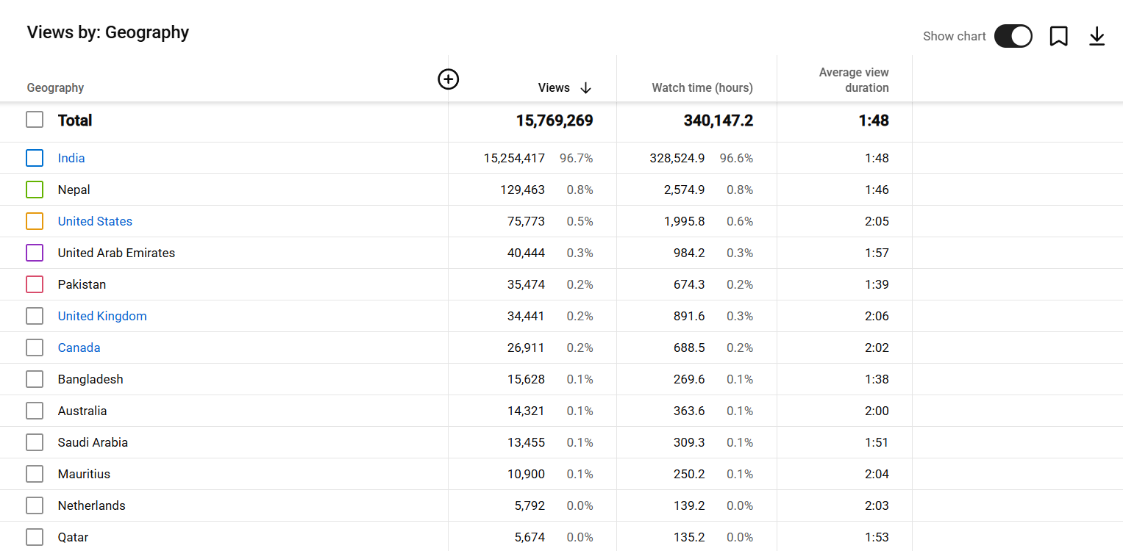Uncheck the orange United States checkbox
Screen dimensions: 1123x551
click(35, 221)
